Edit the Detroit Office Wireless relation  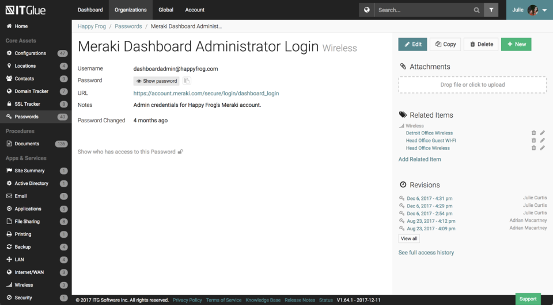542,133
